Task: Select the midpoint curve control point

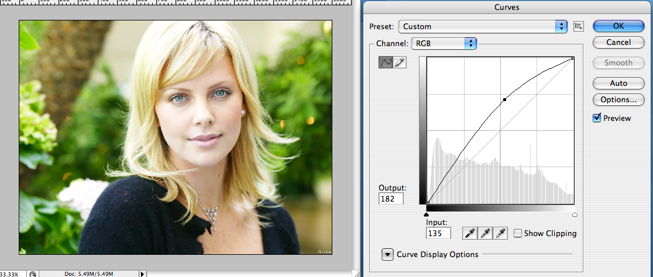Action: (505, 100)
